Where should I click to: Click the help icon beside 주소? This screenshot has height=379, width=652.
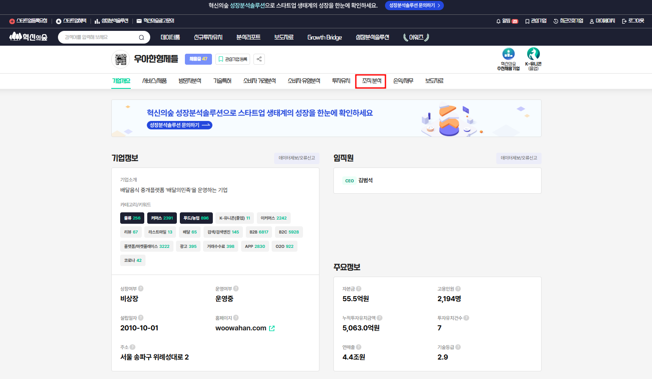(132, 347)
